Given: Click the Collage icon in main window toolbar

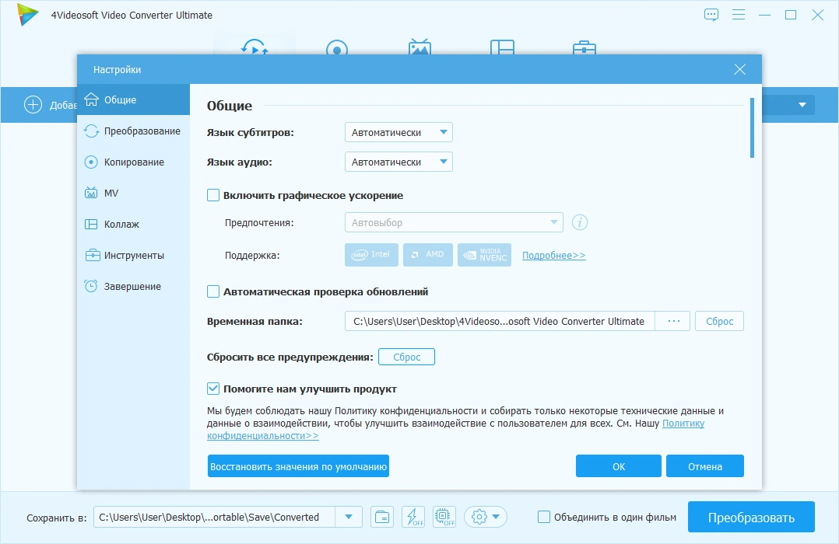Looking at the screenshot, I should point(502,47).
